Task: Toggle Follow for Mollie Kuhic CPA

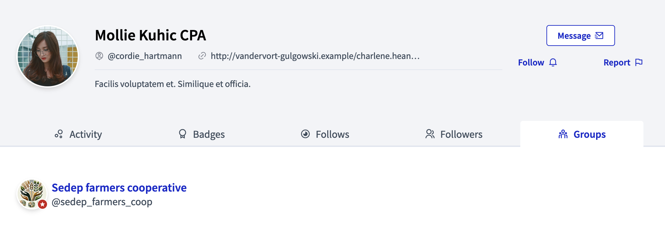Action: click(x=531, y=62)
